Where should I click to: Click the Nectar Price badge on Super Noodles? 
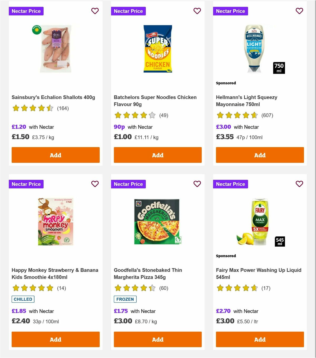click(129, 11)
